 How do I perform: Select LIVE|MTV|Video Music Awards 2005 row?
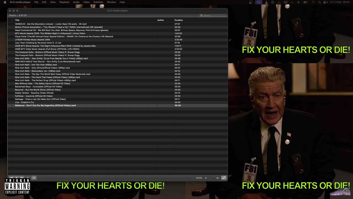pyautogui.click(x=118, y=40)
